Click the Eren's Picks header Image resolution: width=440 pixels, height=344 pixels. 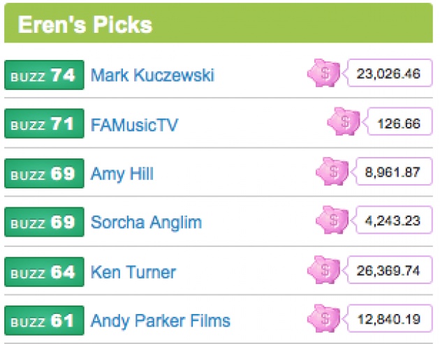(219, 23)
